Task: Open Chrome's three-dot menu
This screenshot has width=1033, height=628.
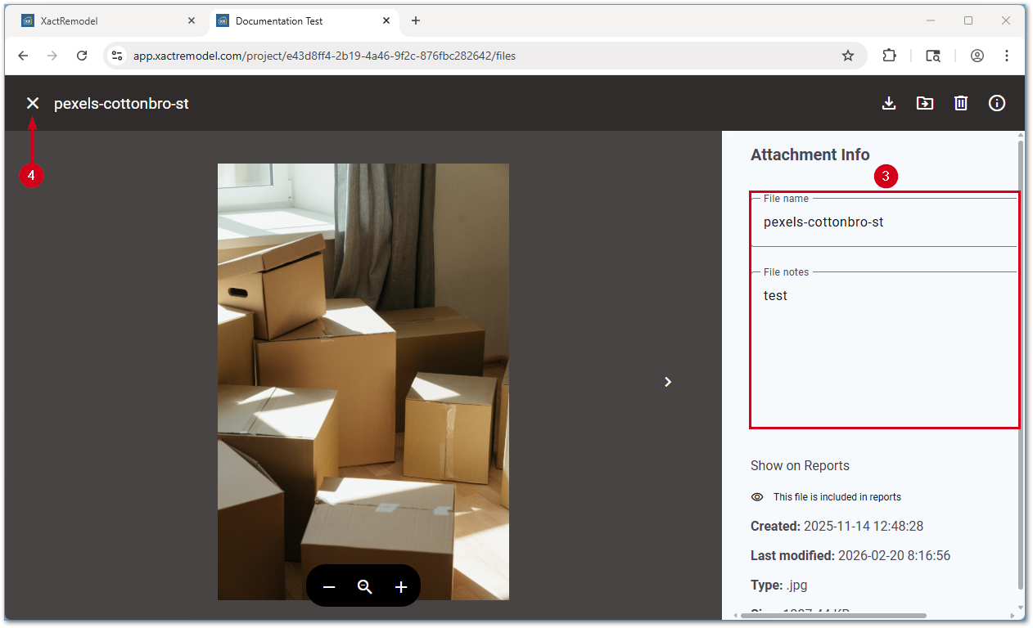Action: click(x=1007, y=56)
